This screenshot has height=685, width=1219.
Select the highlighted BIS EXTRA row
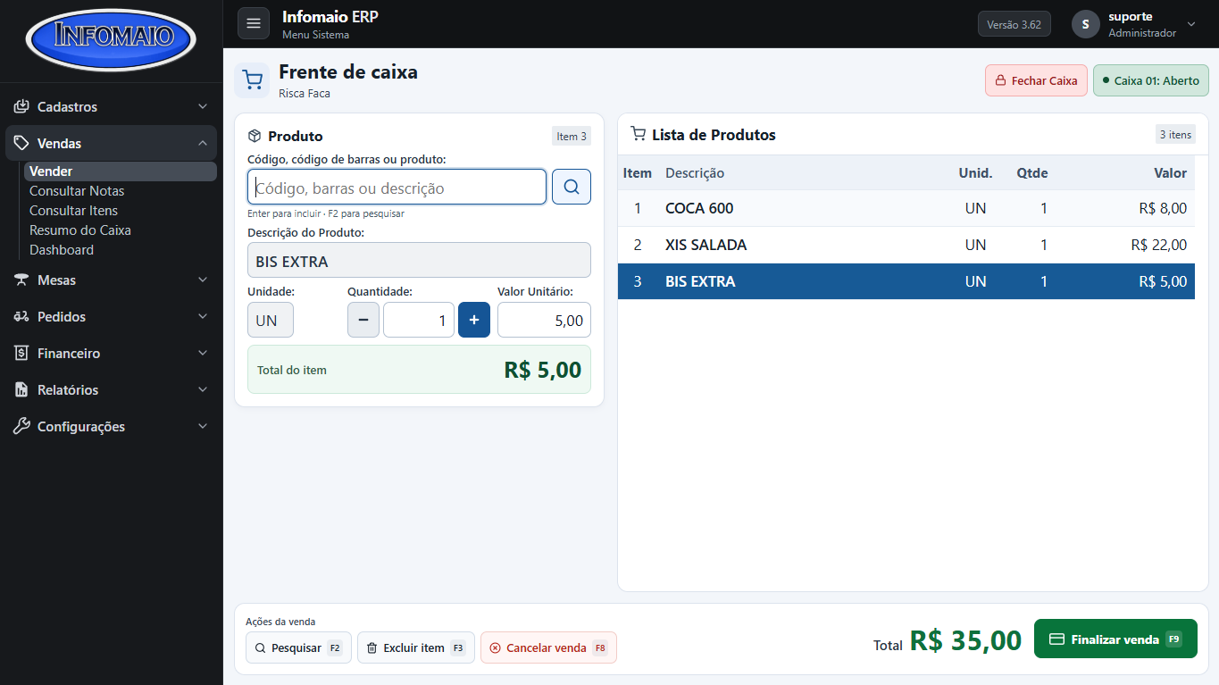pyautogui.click(x=906, y=281)
